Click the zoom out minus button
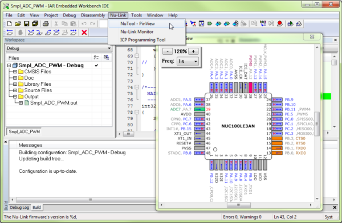This screenshot has height=223, width=342. point(168,51)
